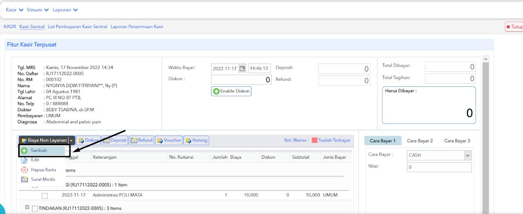The width and height of the screenshot is (523, 214).
Task: Check the TINDAKAN group checkbox
Action: pyautogui.click(x=35, y=209)
